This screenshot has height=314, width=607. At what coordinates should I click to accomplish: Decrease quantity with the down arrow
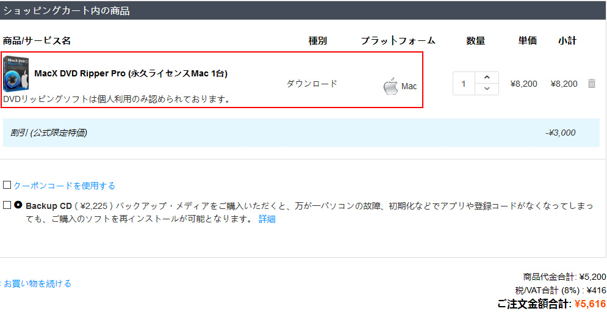487,89
